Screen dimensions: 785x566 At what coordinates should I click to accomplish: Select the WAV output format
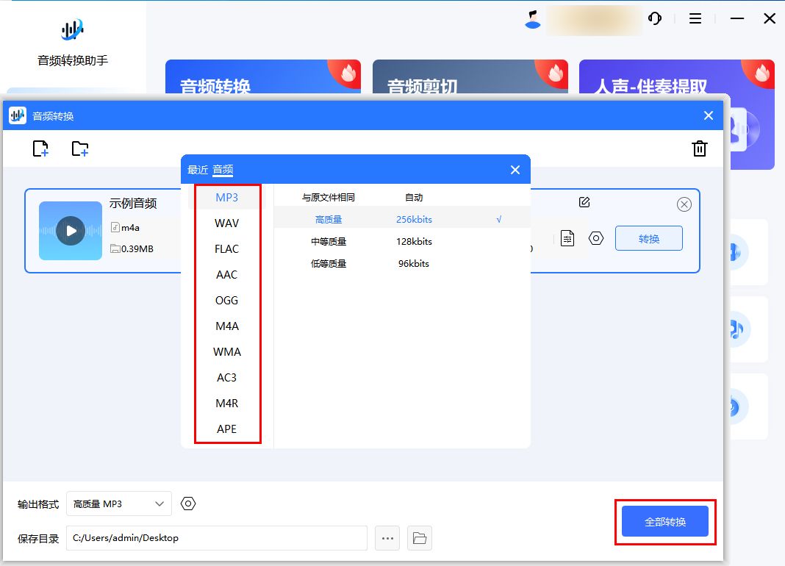click(227, 223)
